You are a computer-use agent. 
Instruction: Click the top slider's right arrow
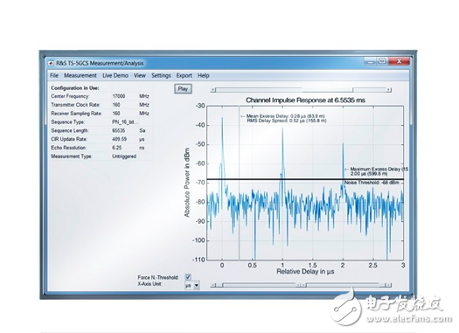click(389, 90)
